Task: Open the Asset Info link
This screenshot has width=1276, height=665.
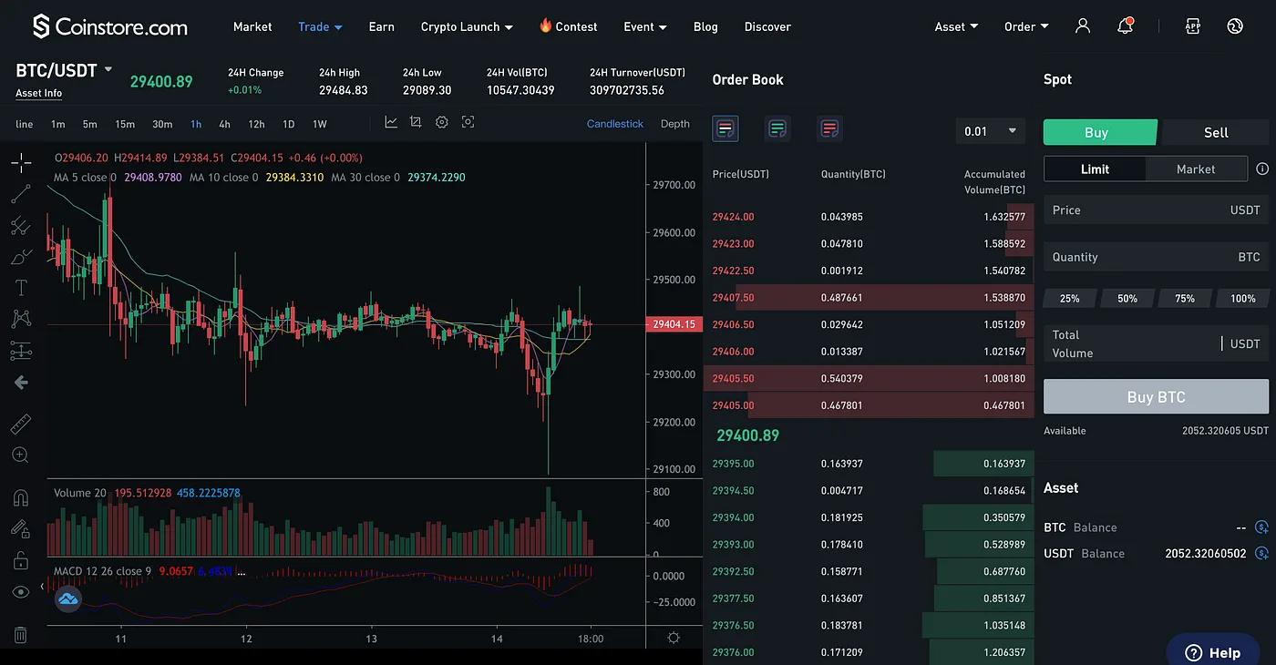Action: [39, 93]
